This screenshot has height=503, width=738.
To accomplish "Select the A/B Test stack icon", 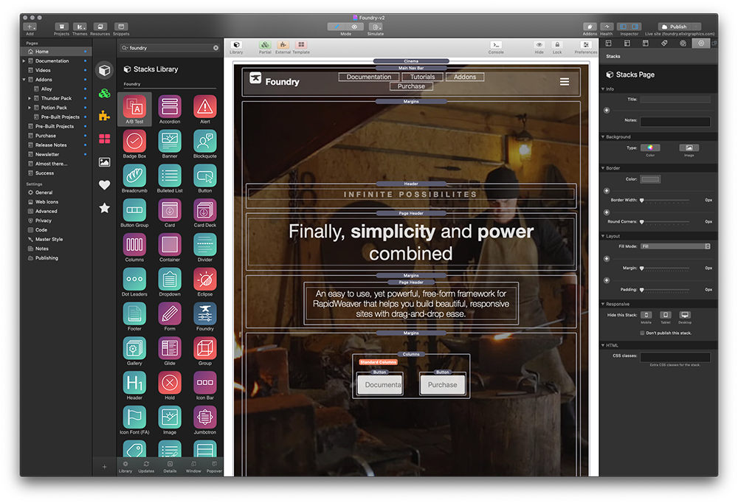I will pos(134,107).
